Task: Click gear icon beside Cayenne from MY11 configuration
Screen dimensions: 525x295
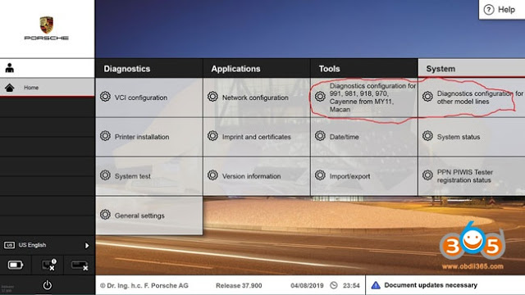Action: click(x=320, y=97)
